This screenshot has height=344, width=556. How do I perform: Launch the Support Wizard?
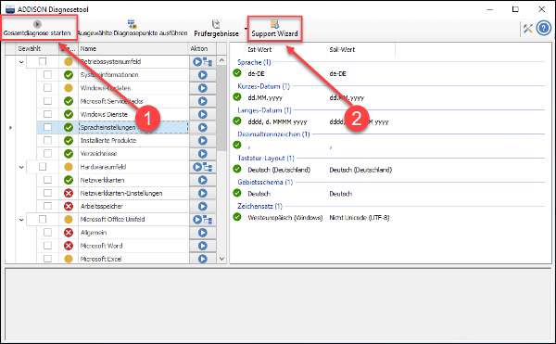(x=275, y=29)
